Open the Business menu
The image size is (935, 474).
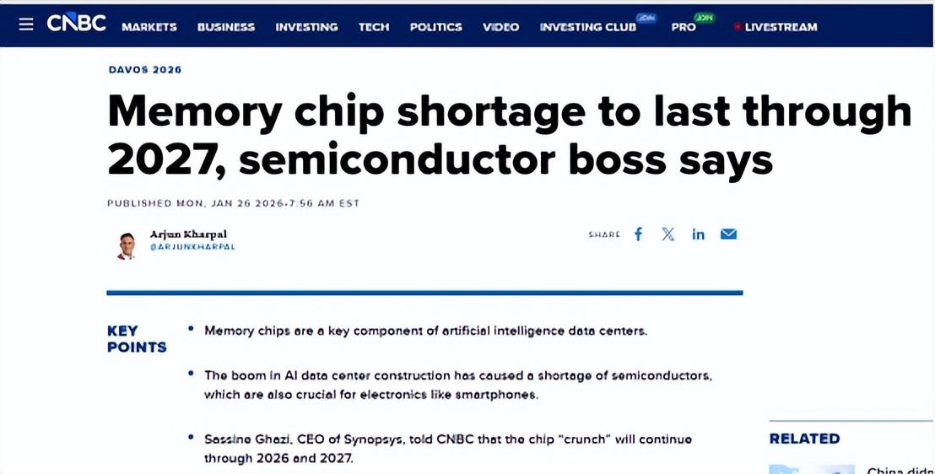(x=226, y=27)
